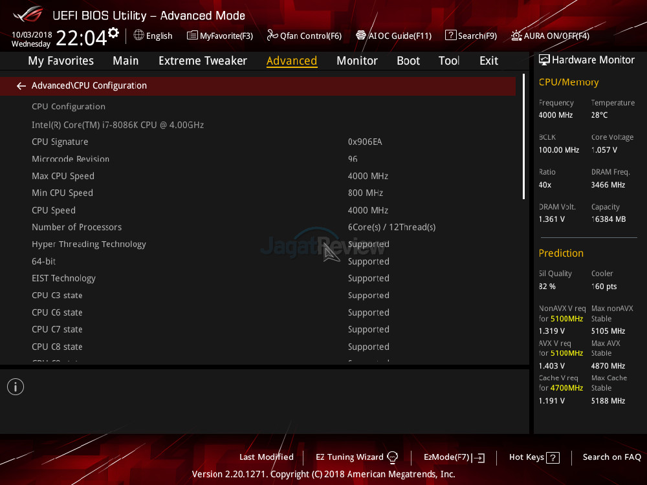The height and width of the screenshot is (485, 647).
Task: Click the Prediction section heading
Action: tap(561, 253)
